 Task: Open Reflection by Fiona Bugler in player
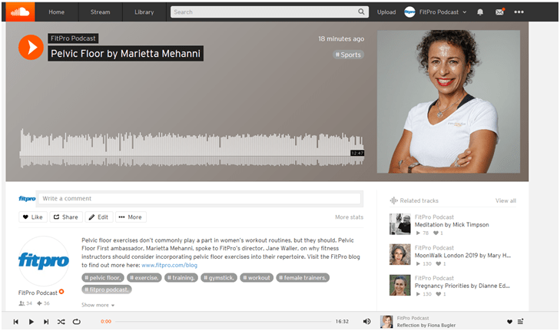(426, 325)
